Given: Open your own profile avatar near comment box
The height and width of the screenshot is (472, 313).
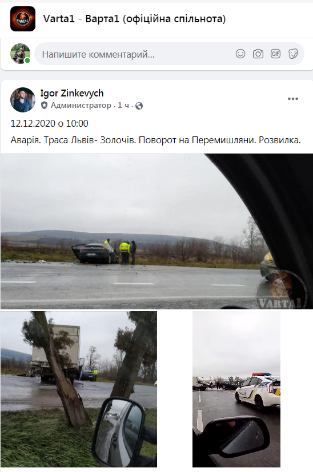Looking at the screenshot, I should [21, 54].
